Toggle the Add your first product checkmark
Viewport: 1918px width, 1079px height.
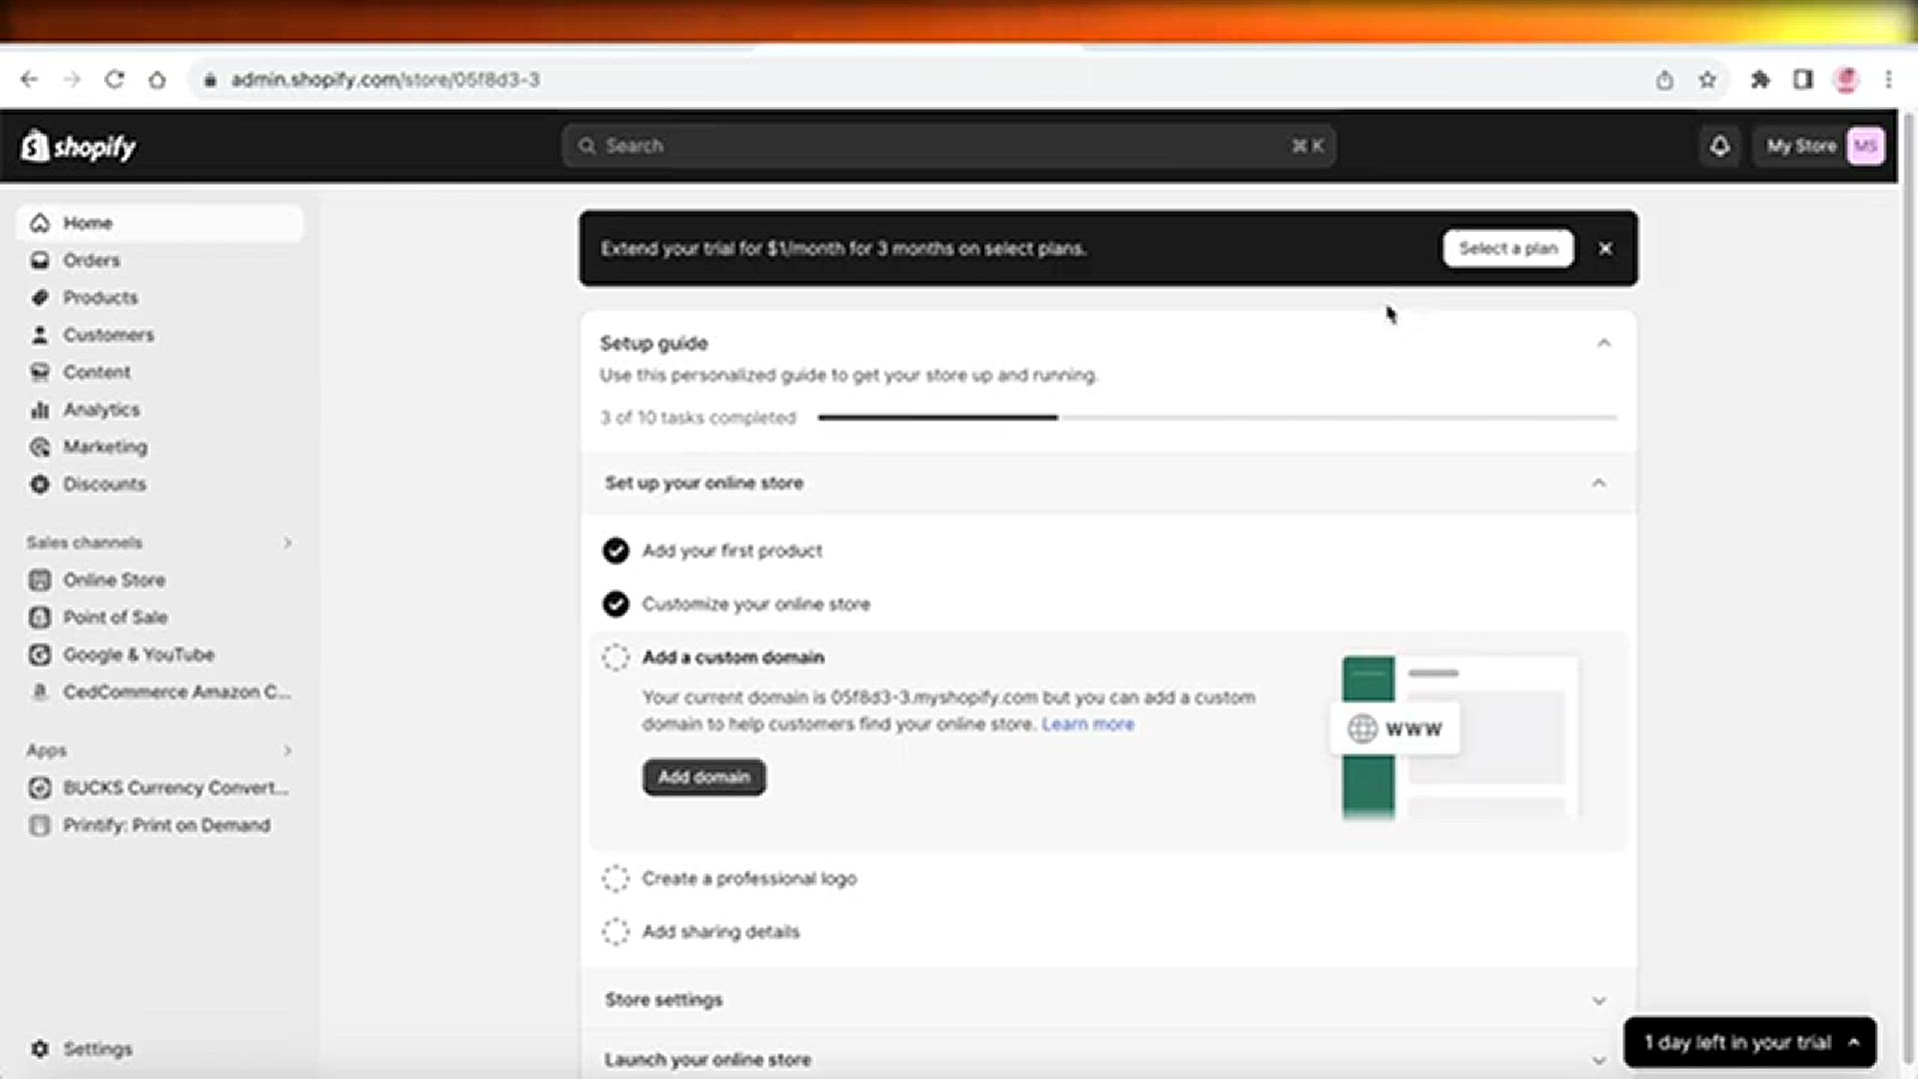pyautogui.click(x=615, y=550)
